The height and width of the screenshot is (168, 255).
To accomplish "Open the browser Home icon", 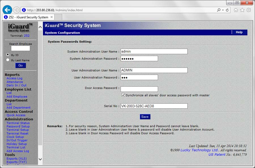I will 236,10.
